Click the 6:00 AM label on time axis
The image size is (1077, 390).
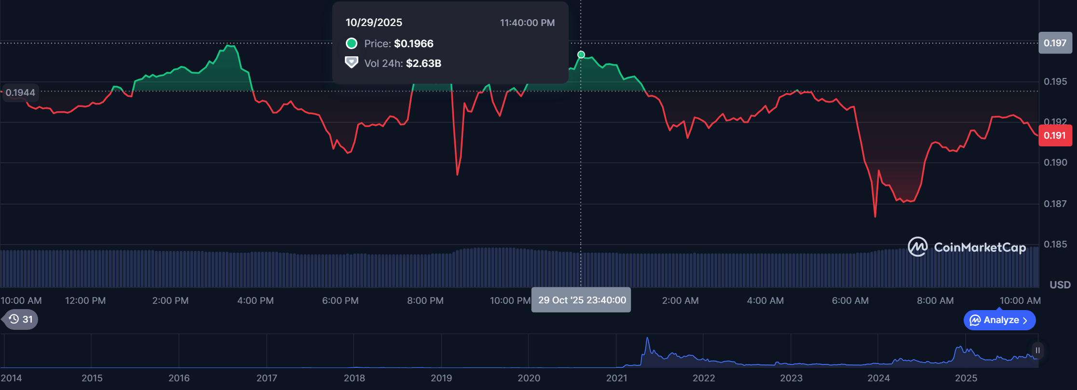(850, 300)
